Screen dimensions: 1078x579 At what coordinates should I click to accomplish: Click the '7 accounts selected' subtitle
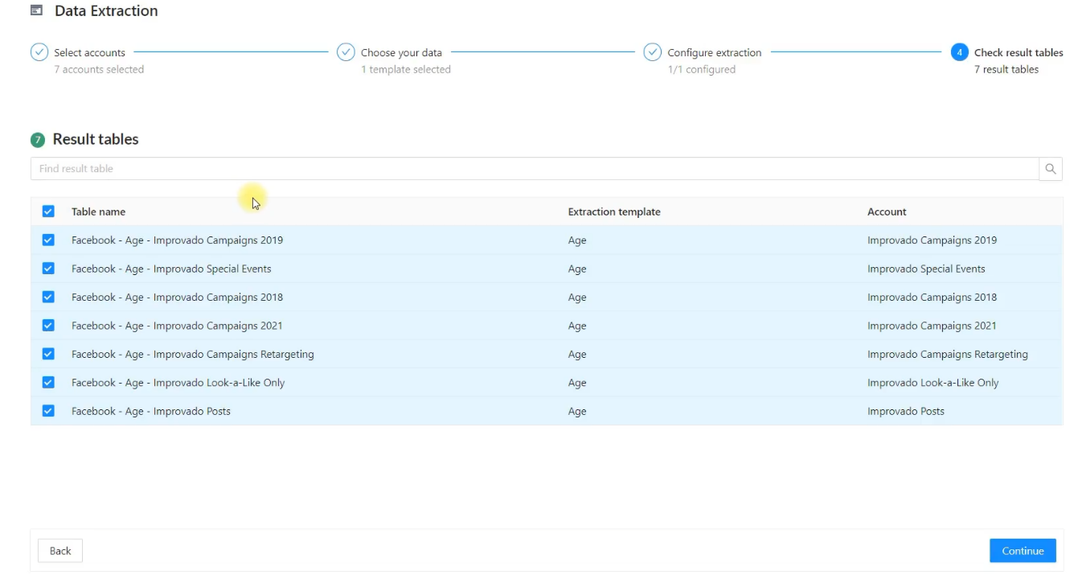pos(99,69)
